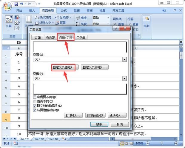Switch to Page (页面) tab in dialog

coord(38,37)
